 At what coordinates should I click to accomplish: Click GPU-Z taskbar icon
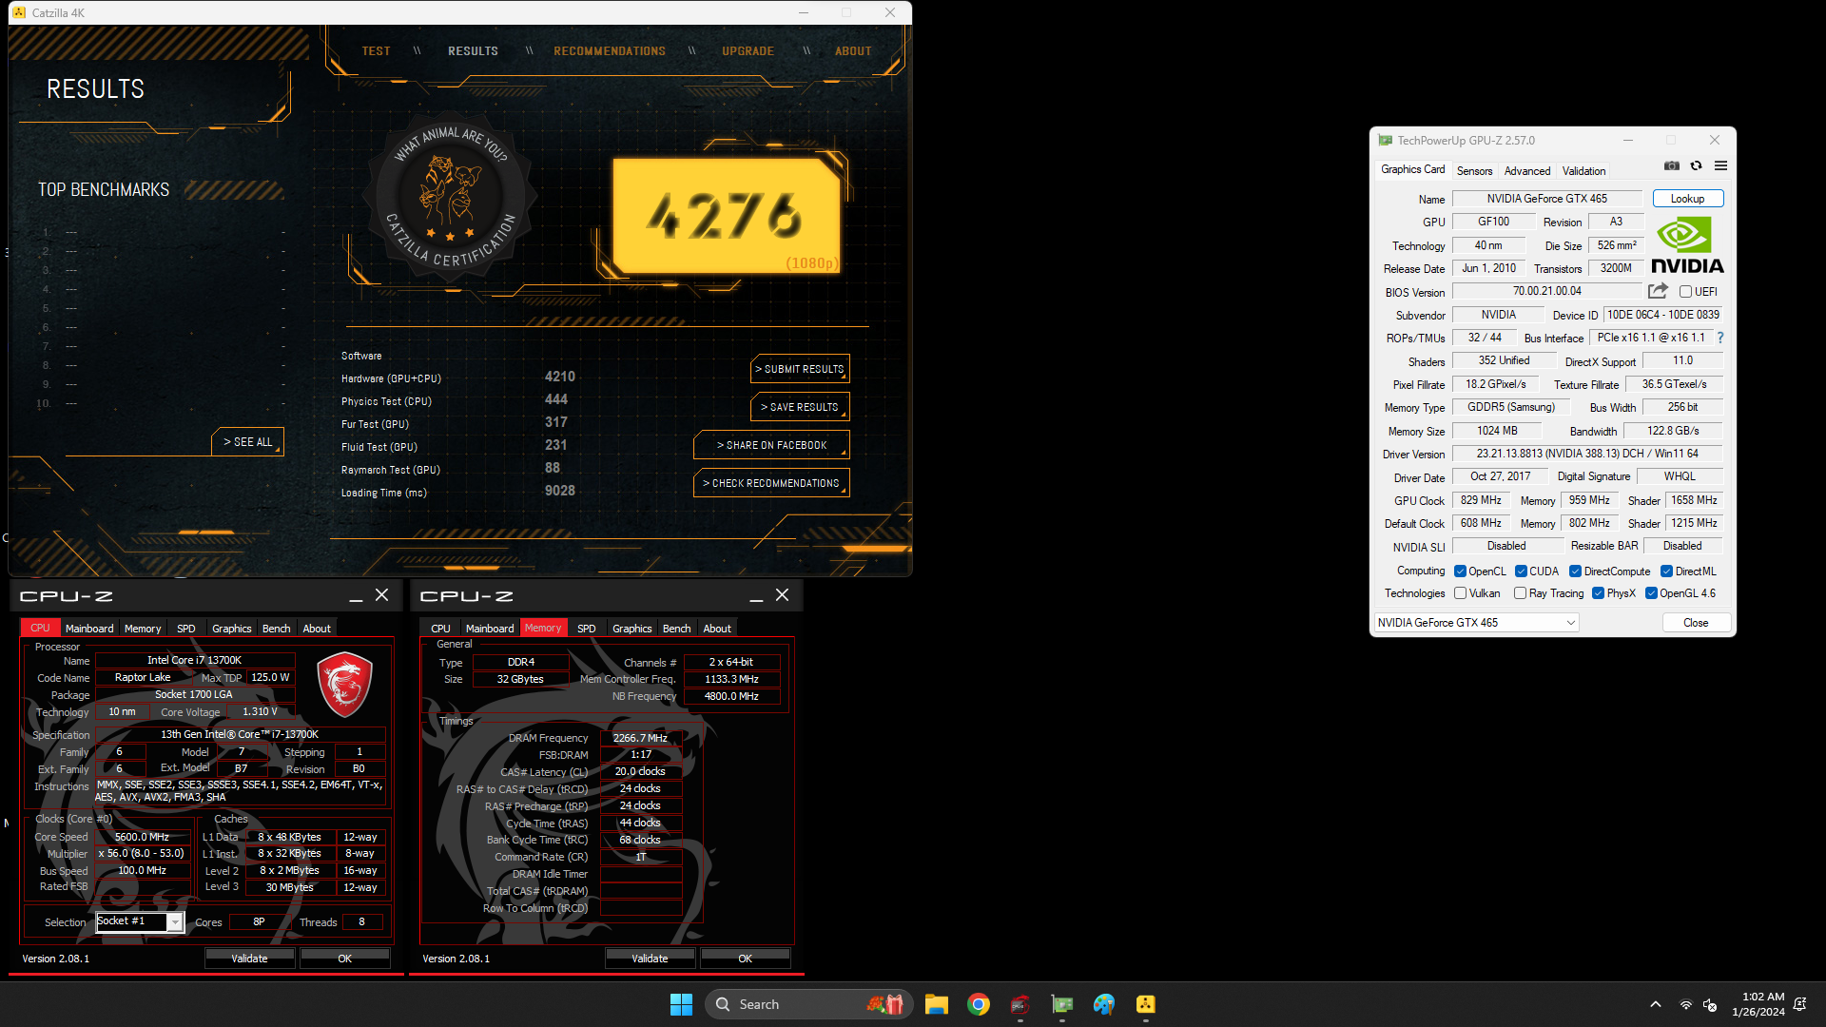(1061, 1004)
